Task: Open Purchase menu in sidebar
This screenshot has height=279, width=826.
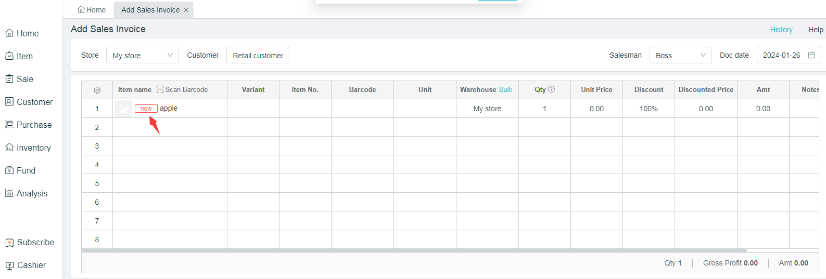Action: [29, 125]
